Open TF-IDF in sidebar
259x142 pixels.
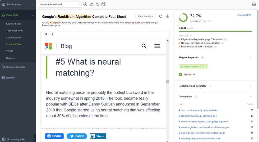10,51
